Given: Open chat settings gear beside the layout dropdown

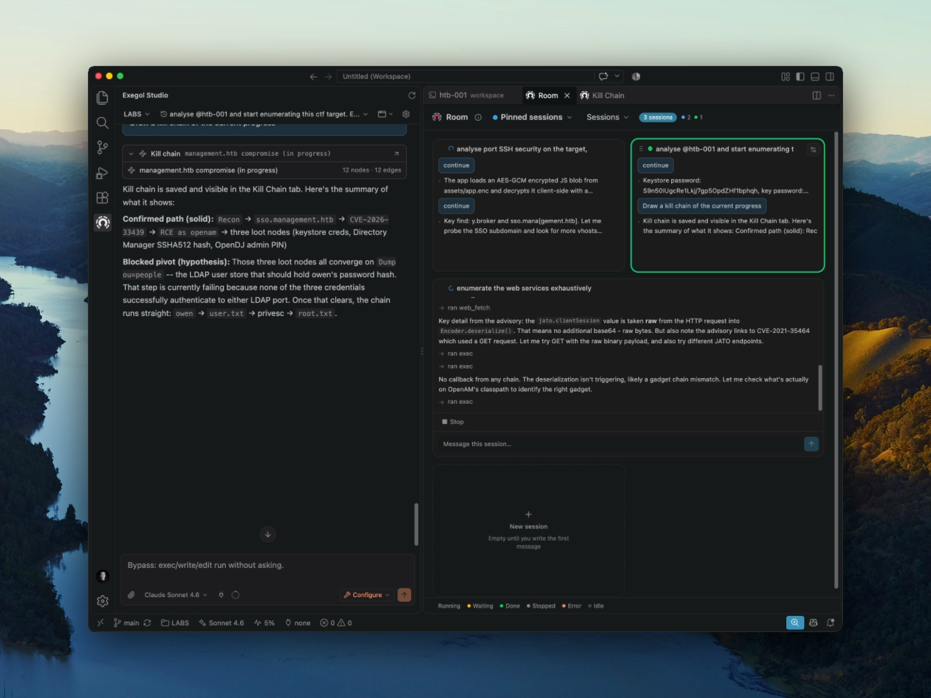Looking at the screenshot, I should (406, 114).
